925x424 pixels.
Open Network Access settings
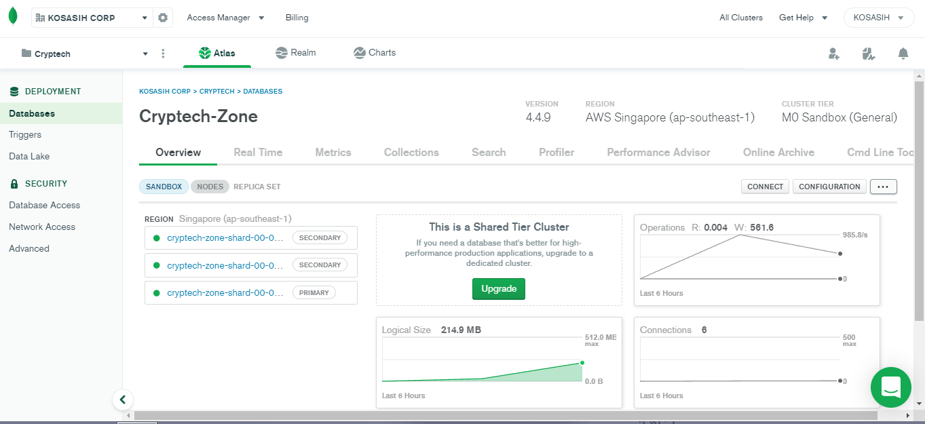click(x=42, y=227)
